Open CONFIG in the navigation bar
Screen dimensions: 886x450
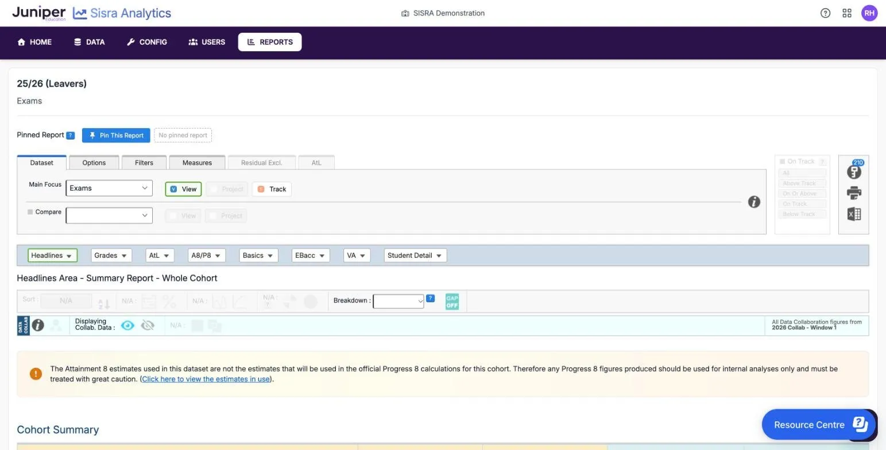pyautogui.click(x=147, y=42)
